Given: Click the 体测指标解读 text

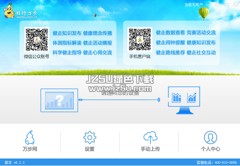Looking at the screenshot, I should click(x=67, y=43).
